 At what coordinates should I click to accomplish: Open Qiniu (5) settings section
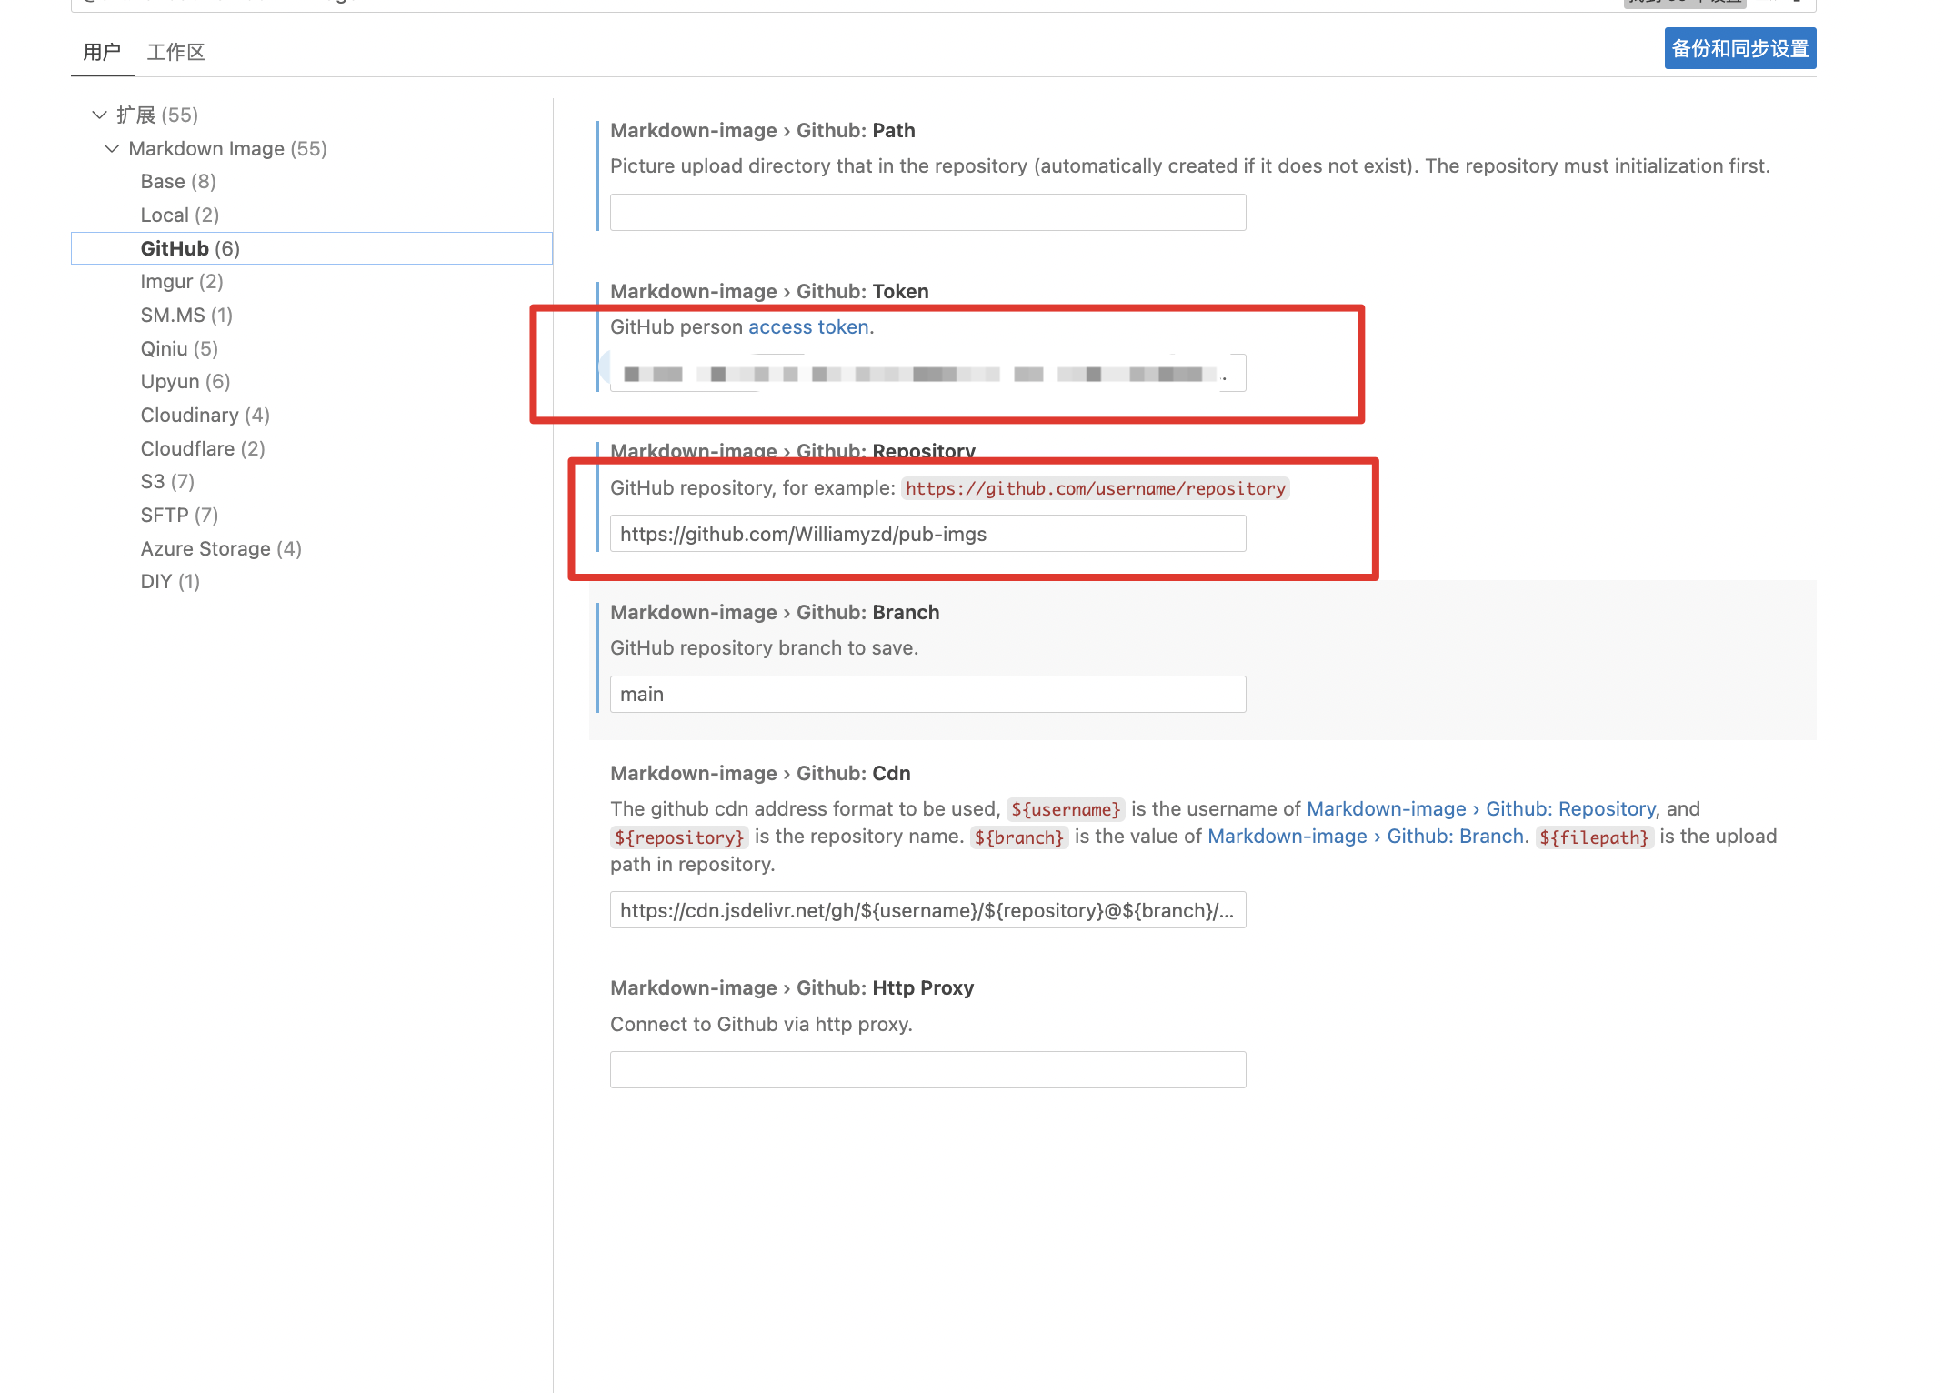coord(179,348)
